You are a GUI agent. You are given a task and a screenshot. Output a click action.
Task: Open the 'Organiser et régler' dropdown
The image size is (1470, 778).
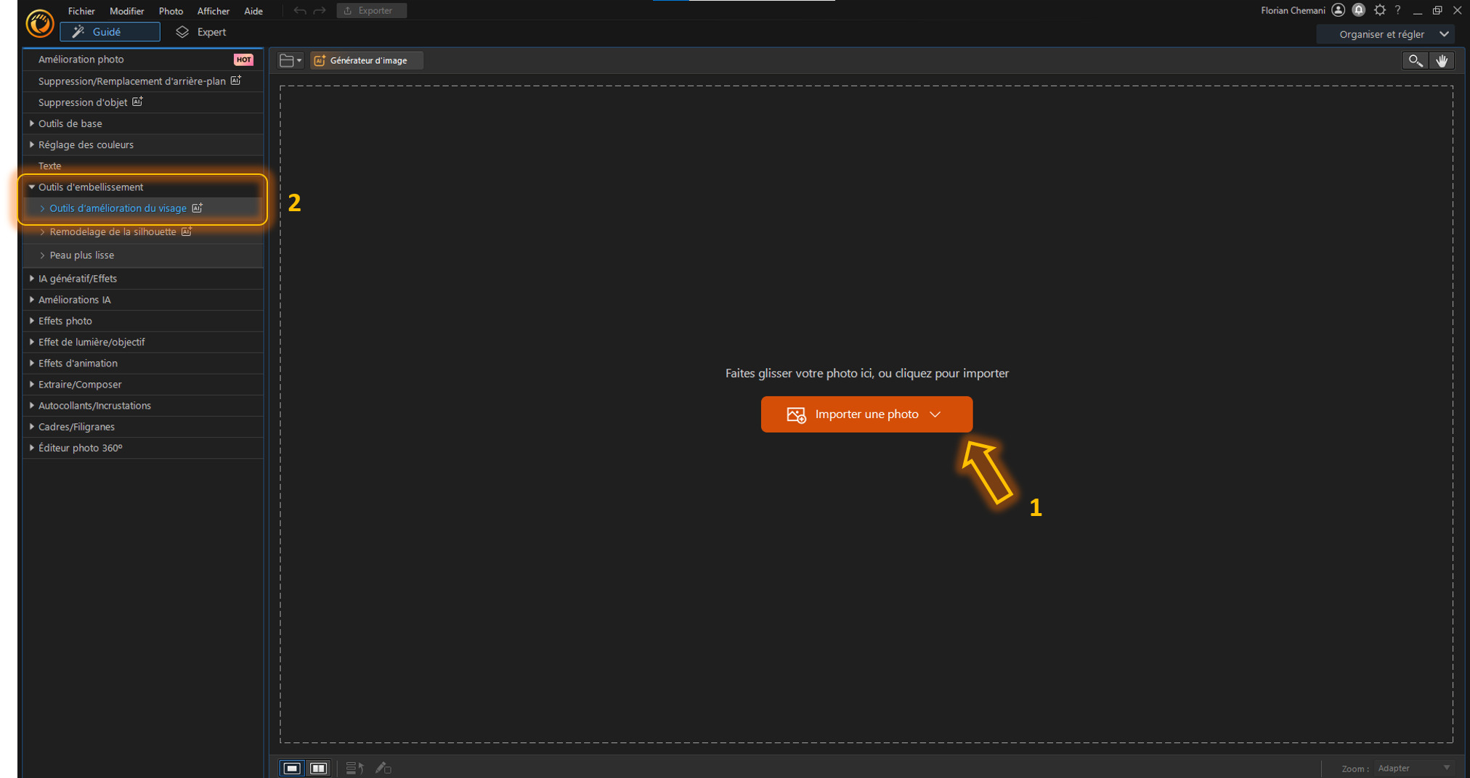1386,33
